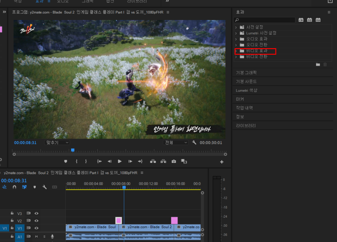Open the 마커 panel tab
The width and height of the screenshot is (337, 242).
[240, 99]
